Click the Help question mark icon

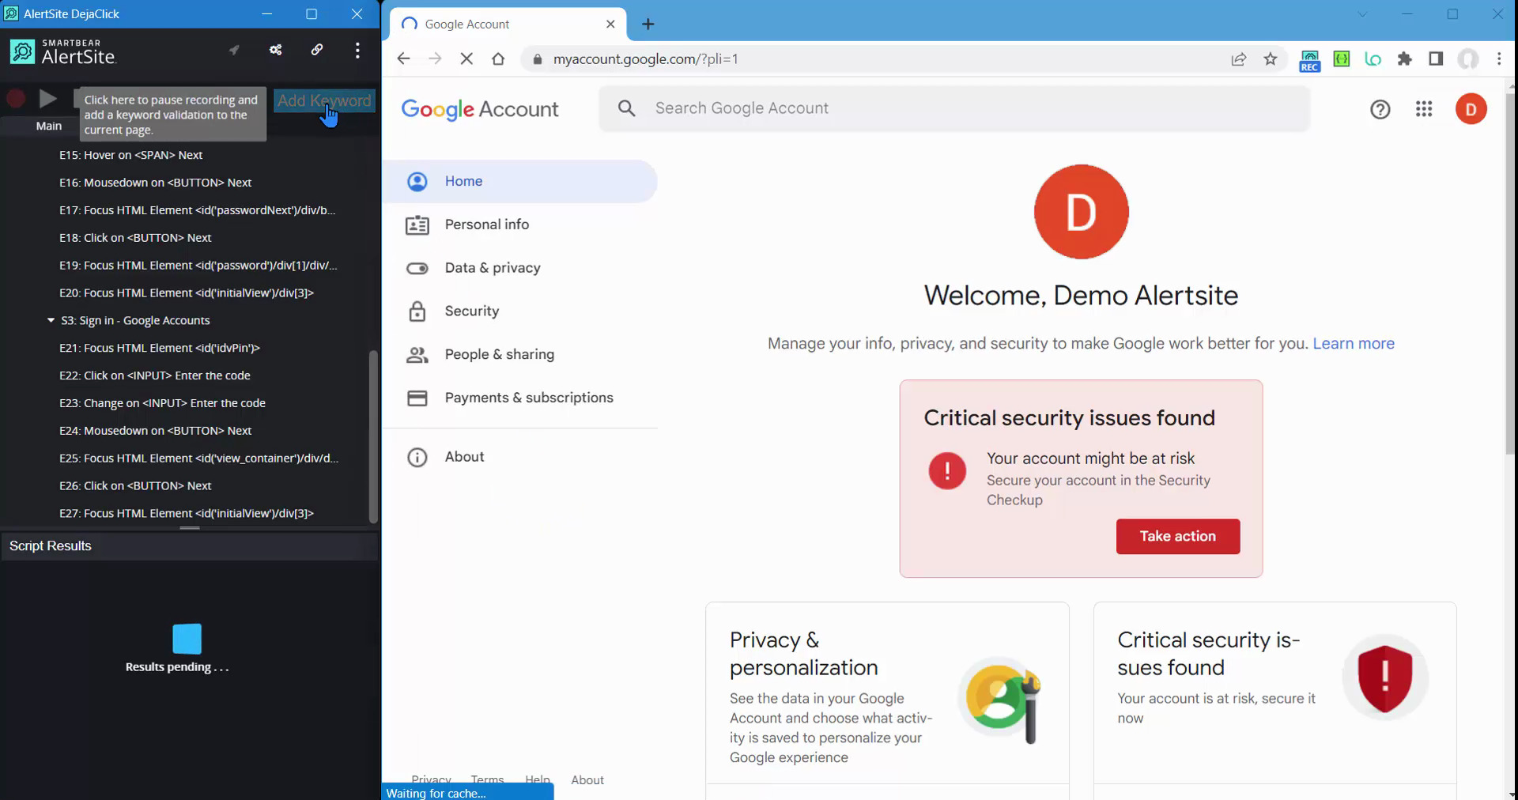(x=1380, y=108)
